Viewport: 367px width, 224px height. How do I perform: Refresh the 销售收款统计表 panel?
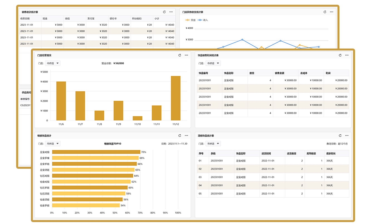164,12
